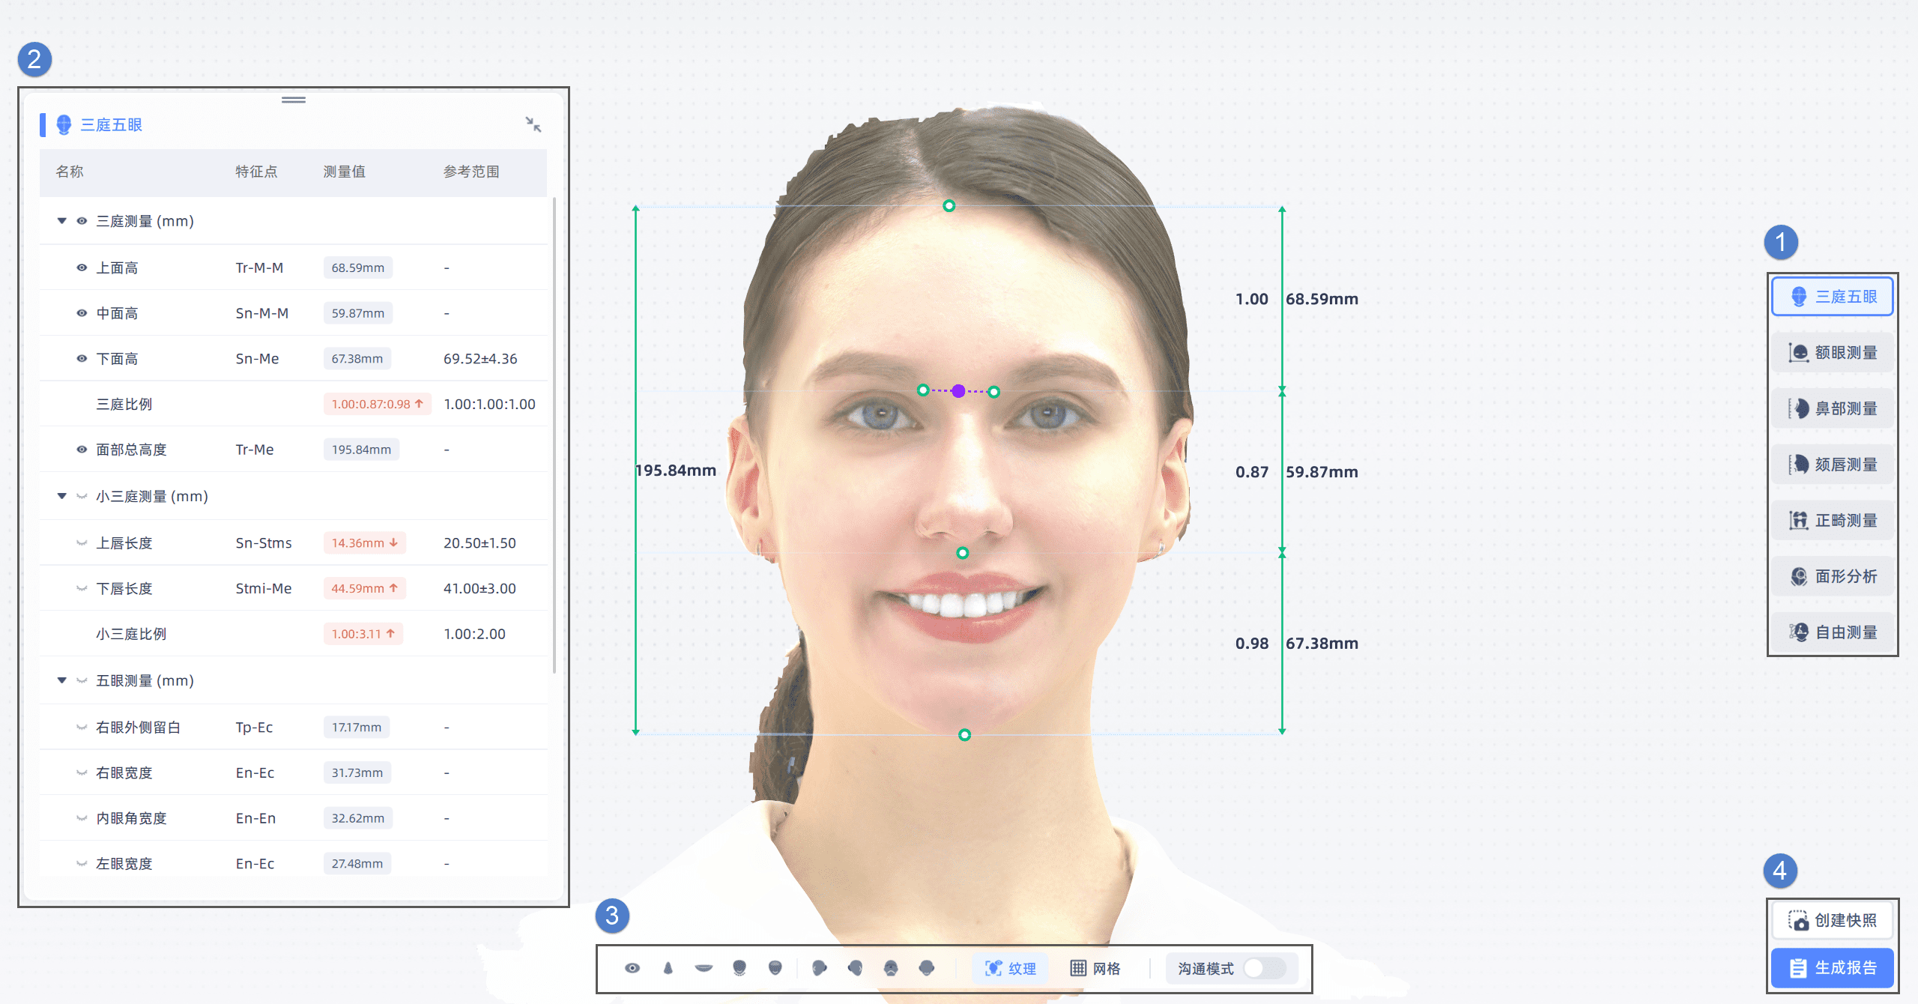This screenshot has width=1918, height=1004.
Task: Select the nose region view icon
Action: (x=668, y=968)
